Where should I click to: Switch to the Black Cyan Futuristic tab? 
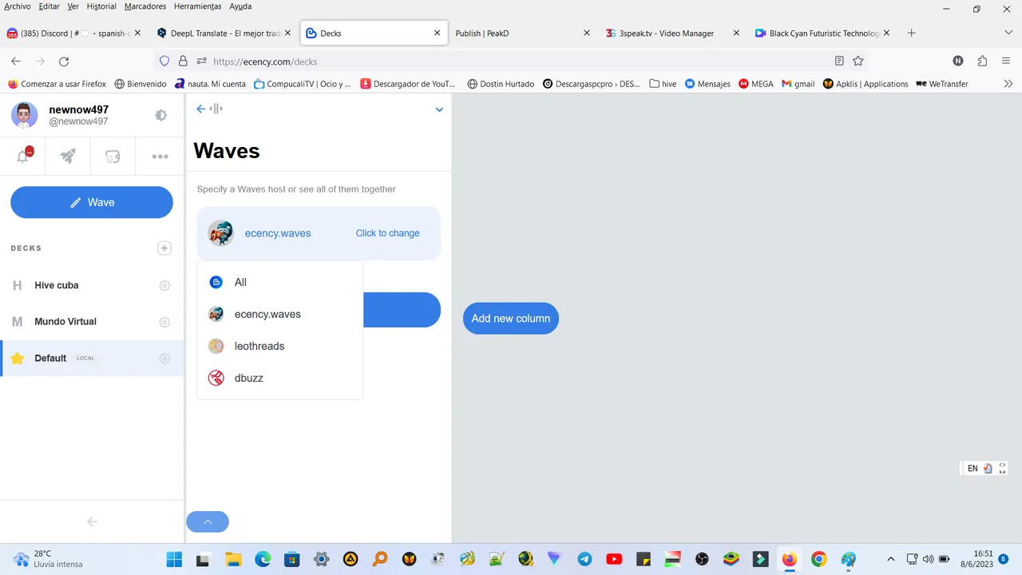coord(822,34)
